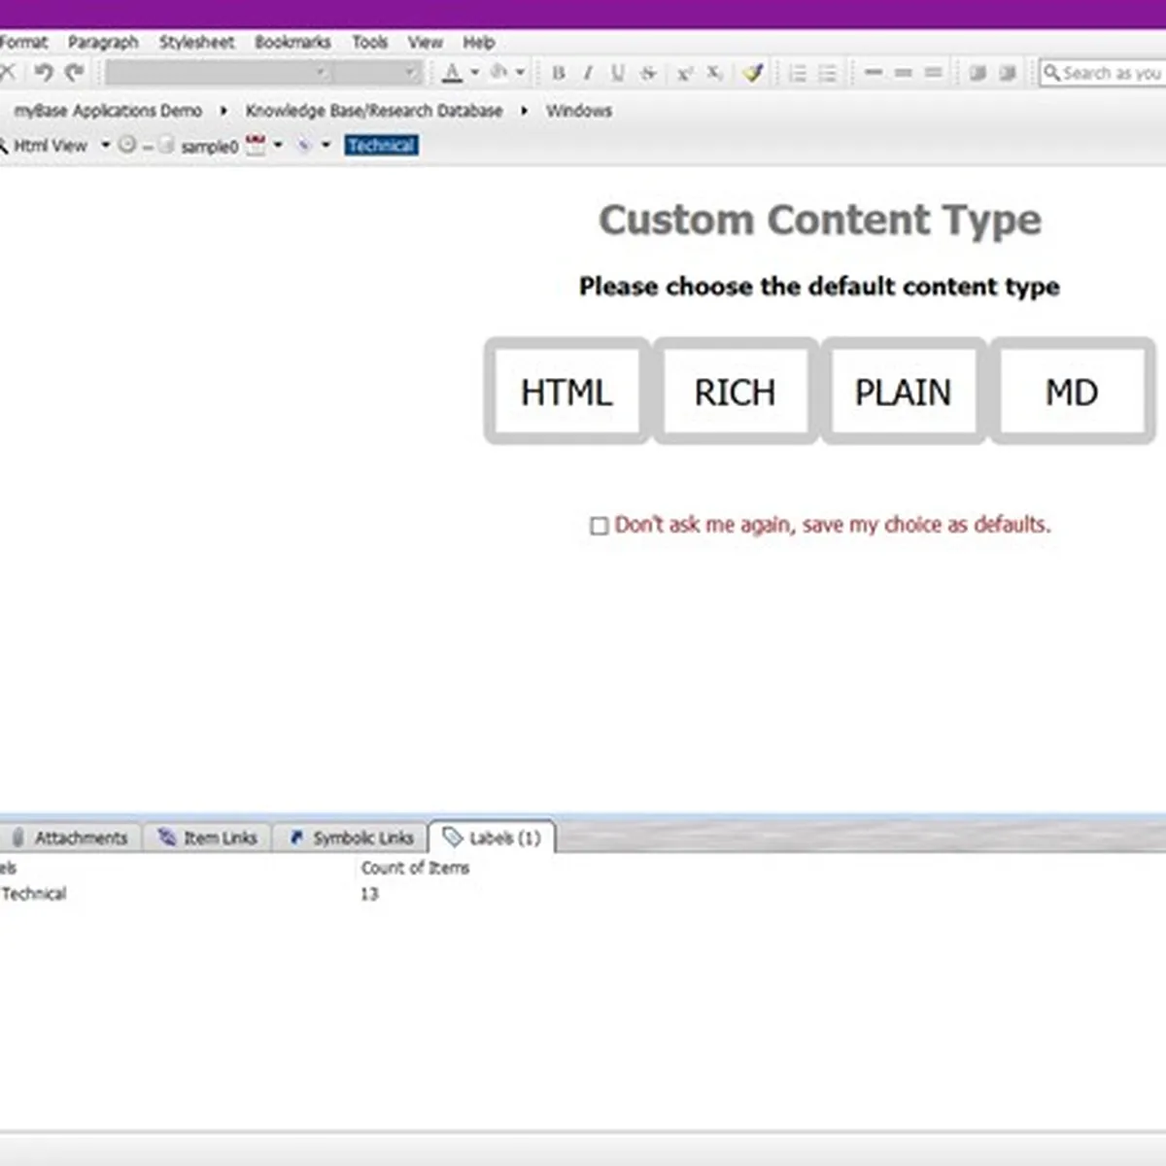
Task: Open the font color dropdown arrow
Action: click(474, 72)
